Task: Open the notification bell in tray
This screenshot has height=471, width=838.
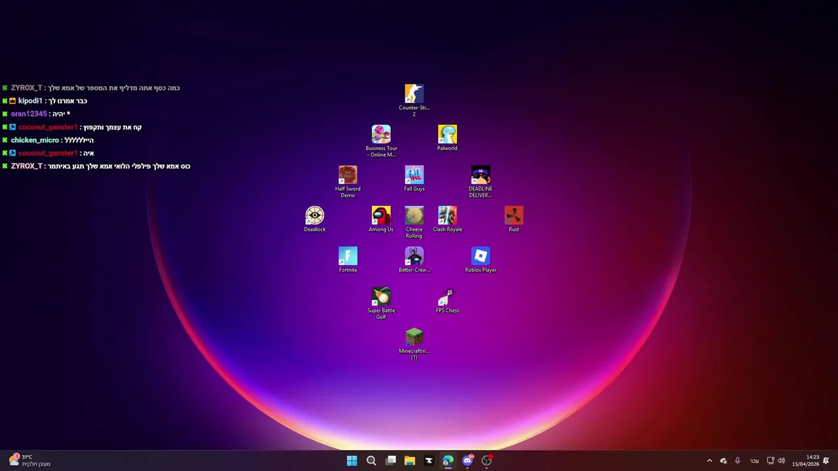Action: 826,461
